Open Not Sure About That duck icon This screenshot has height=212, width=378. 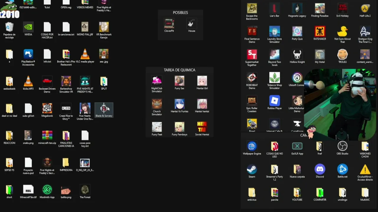pos(343,31)
